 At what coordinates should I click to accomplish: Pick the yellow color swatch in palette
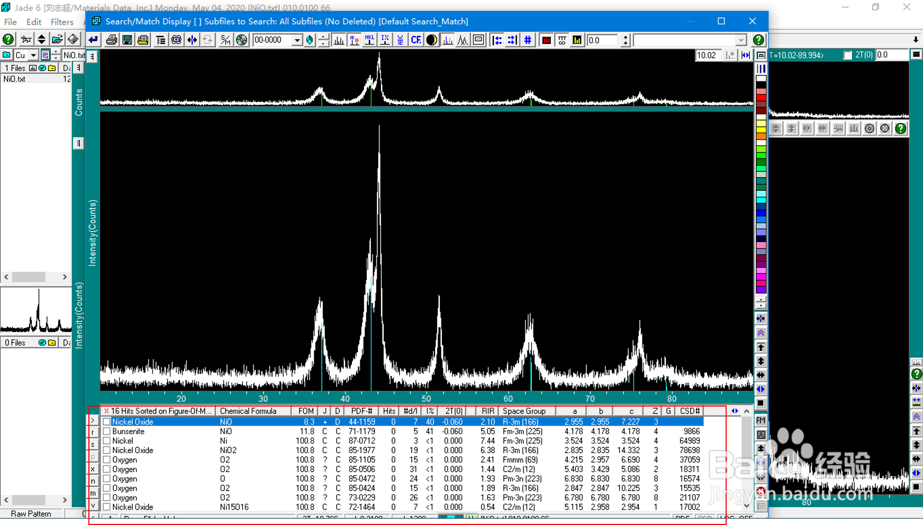pos(761,130)
